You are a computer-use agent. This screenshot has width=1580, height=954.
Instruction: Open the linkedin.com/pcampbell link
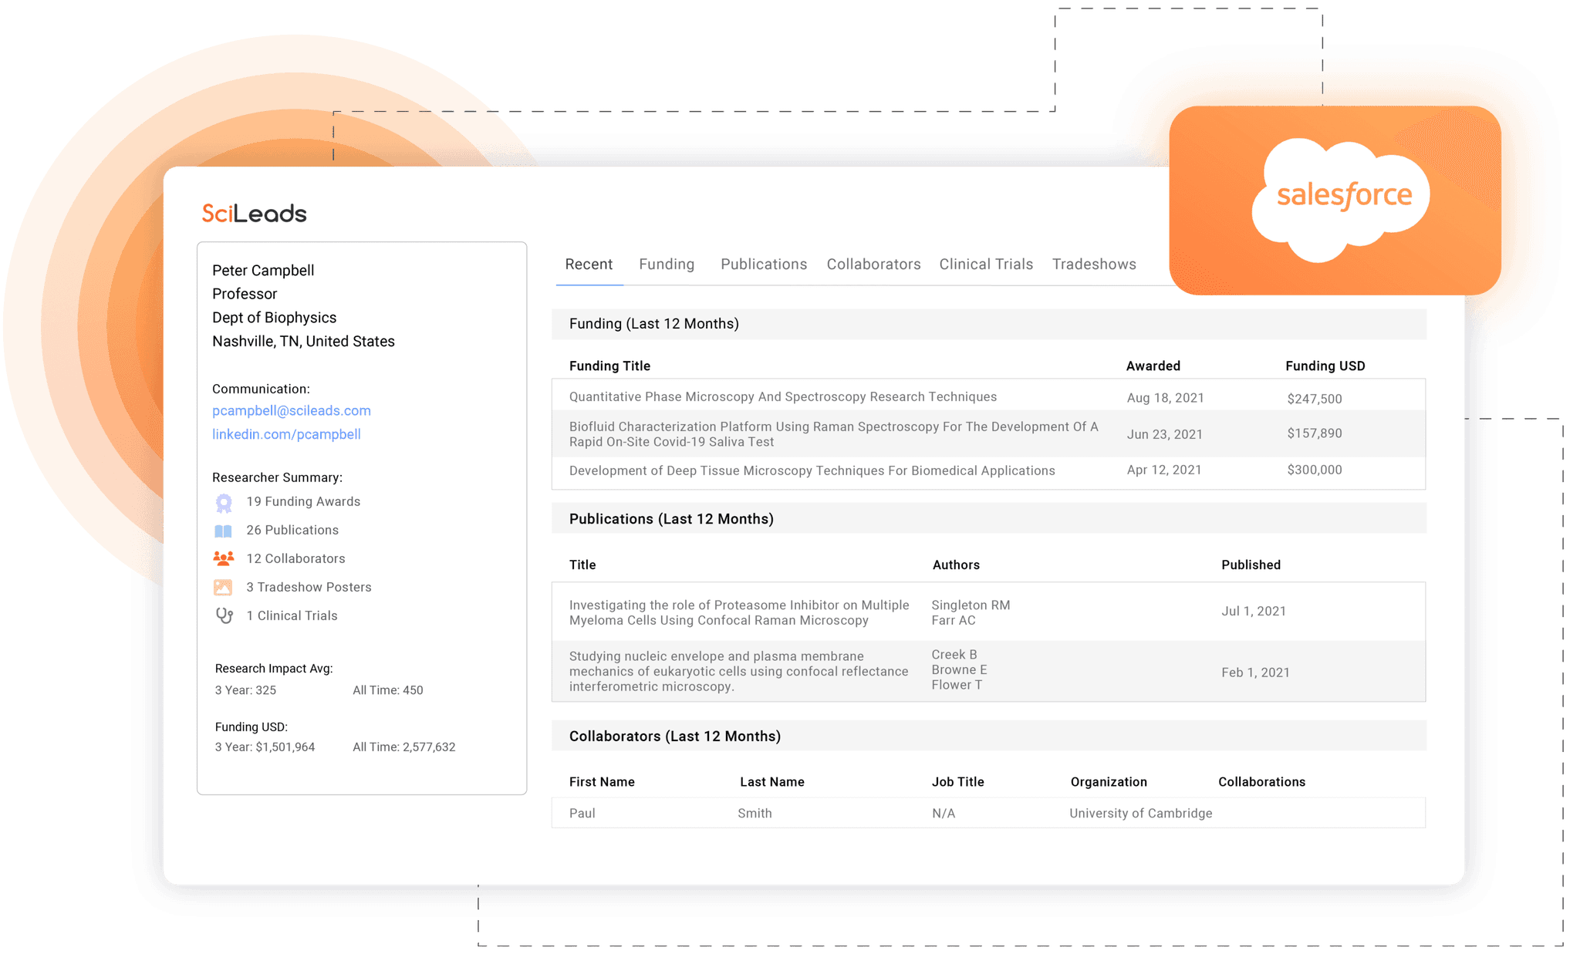[x=286, y=434]
